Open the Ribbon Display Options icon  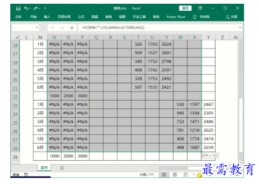tap(200, 8)
